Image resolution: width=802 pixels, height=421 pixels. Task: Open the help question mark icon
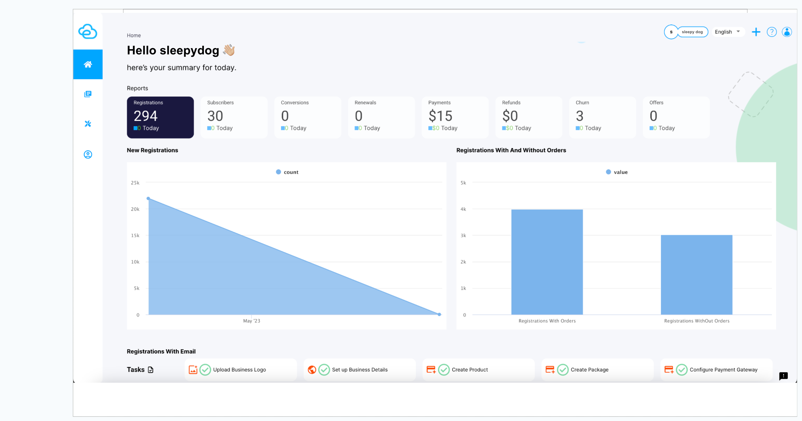[771, 32]
